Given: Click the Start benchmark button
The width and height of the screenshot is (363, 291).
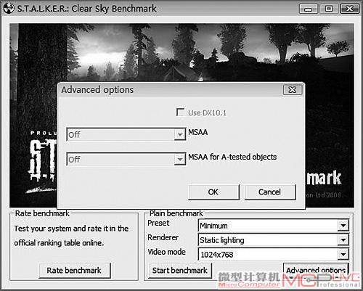Looking at the screenshot, I should pyautogui.click(x=180, y=271).
